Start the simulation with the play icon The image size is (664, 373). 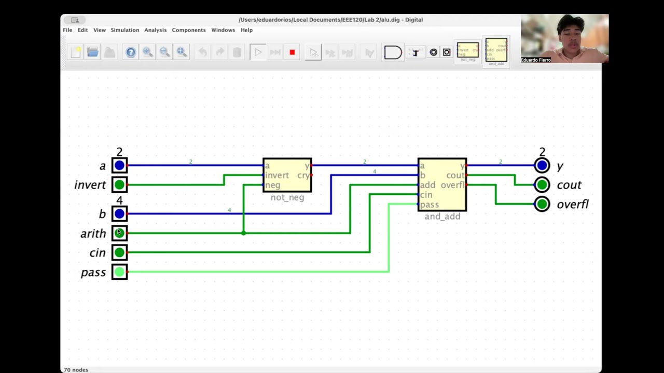[258, 52]
